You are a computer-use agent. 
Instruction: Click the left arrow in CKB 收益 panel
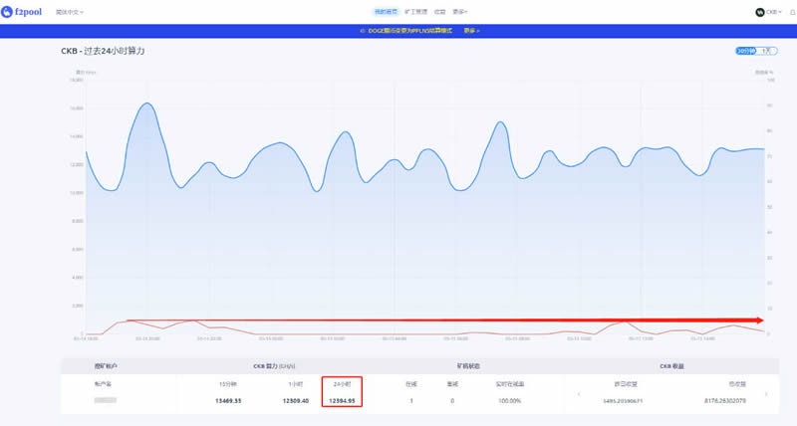[x=579, y=395]
